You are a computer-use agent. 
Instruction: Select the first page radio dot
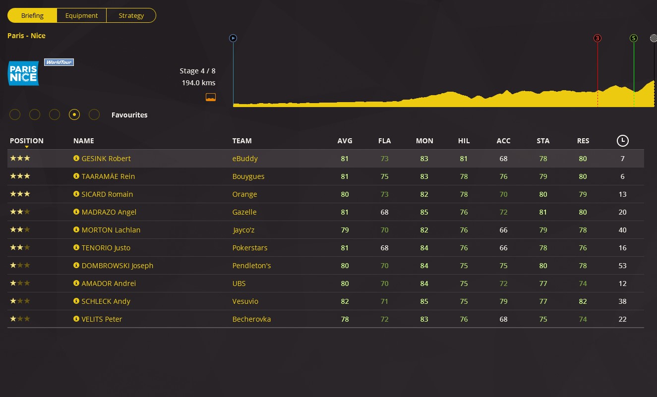15,114
